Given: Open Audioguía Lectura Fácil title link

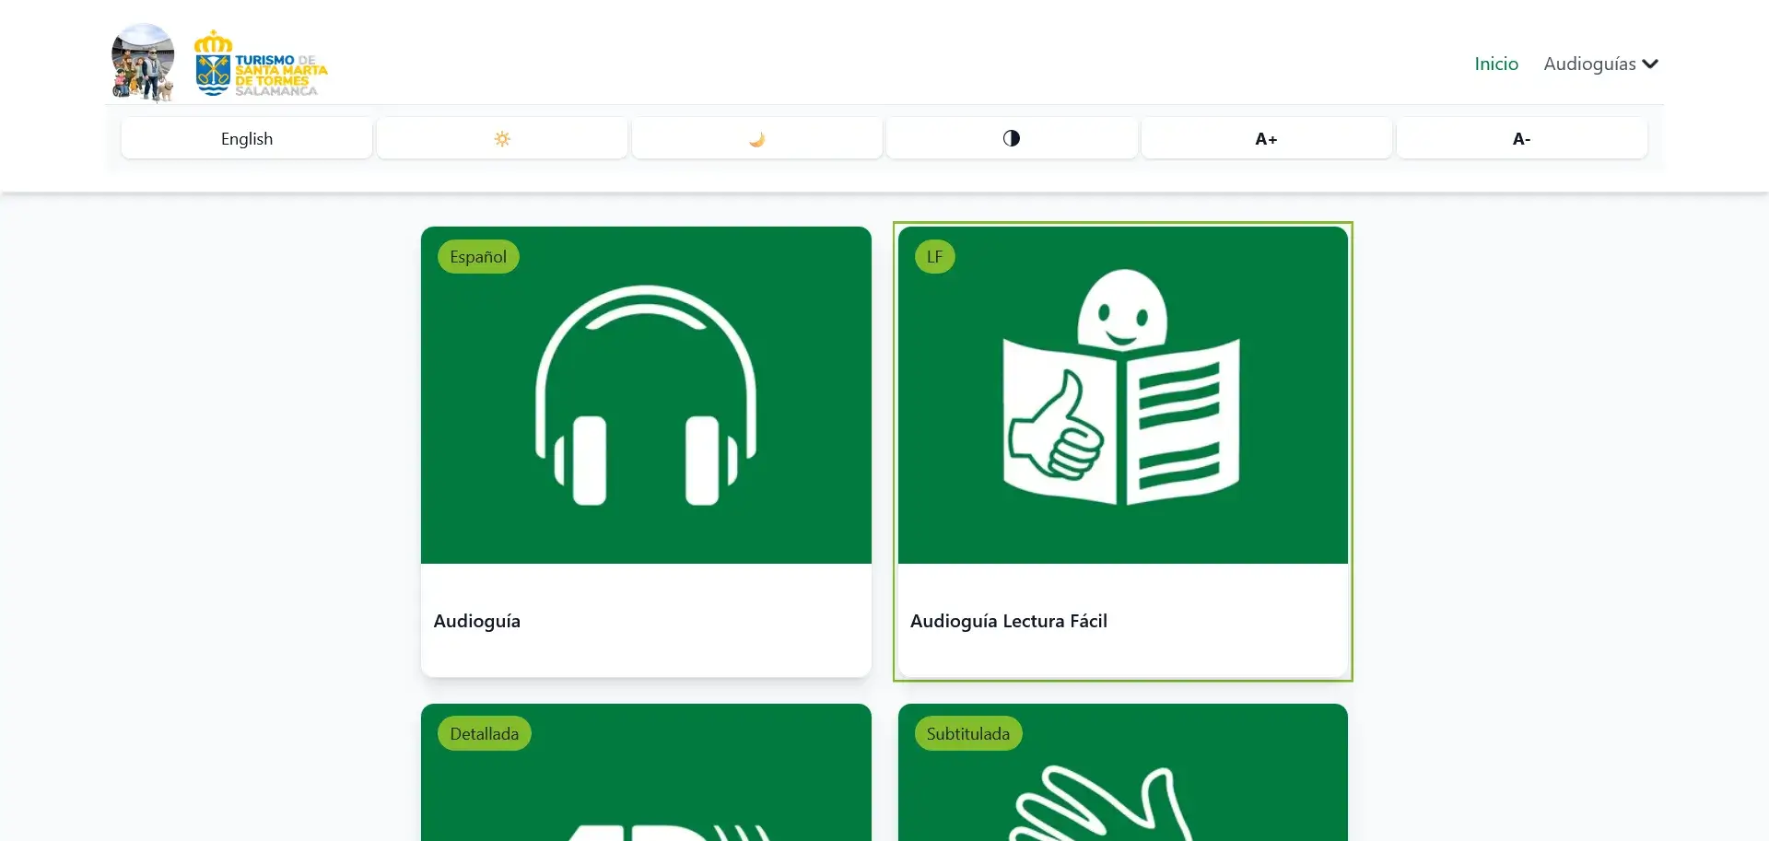Looking at the screenshot, I should point(1008,621).
